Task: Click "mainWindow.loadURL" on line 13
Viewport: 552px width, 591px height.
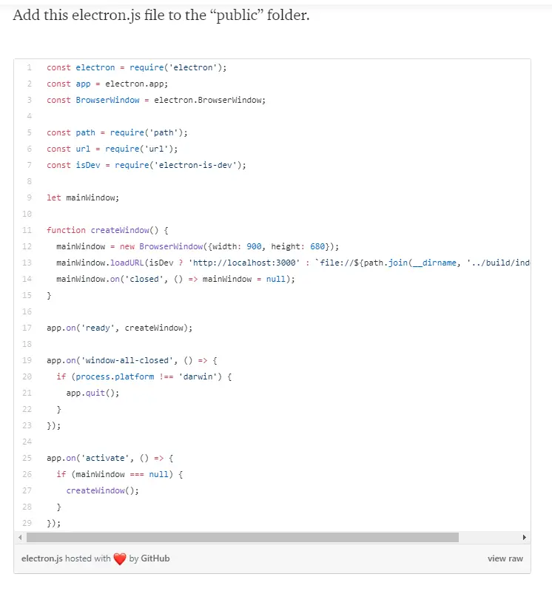Action: tap(100, 263)
